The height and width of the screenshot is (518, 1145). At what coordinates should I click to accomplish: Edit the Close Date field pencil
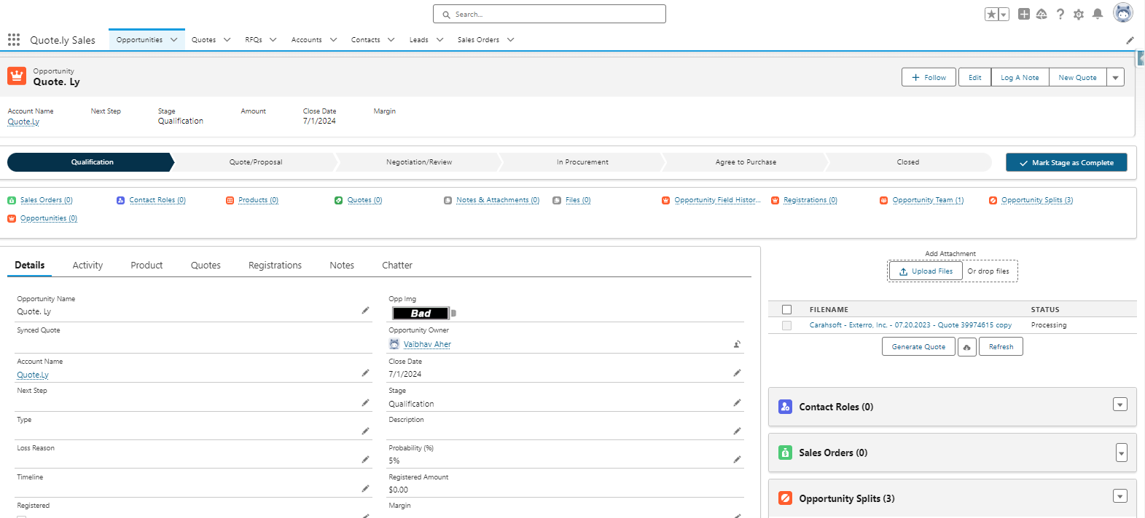(x=737, y=373)
